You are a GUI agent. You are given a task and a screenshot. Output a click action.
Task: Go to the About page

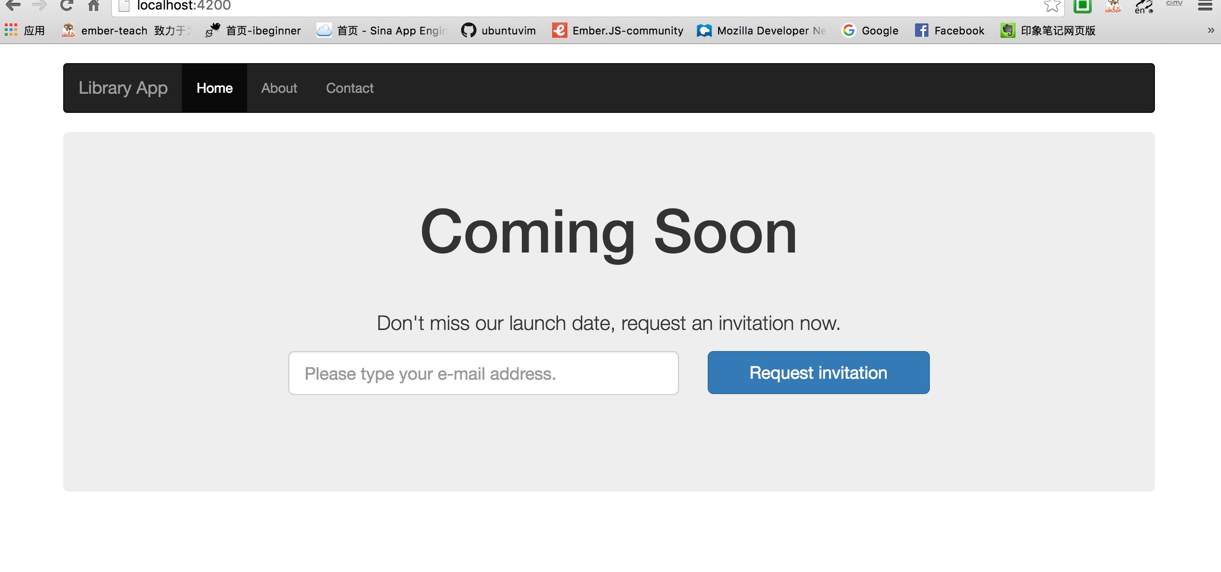[x=279, y=88]
